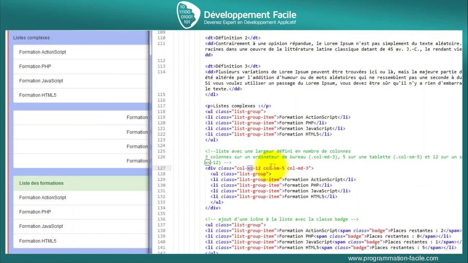Click 'col-md-3' in the div class on line 127
Viewport: 468px width, 263px height.
(x=297, y=168)
